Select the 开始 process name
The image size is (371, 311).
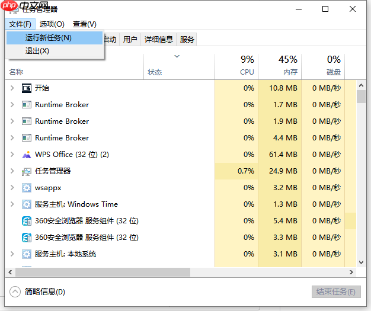pyautogui.click(x=42, y=88)
